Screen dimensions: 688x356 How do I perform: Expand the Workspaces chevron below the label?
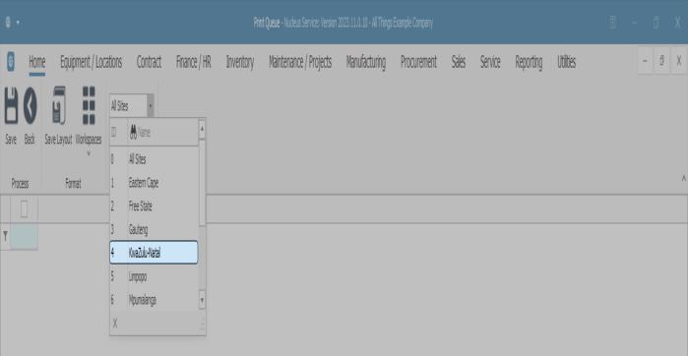point(89,153)
